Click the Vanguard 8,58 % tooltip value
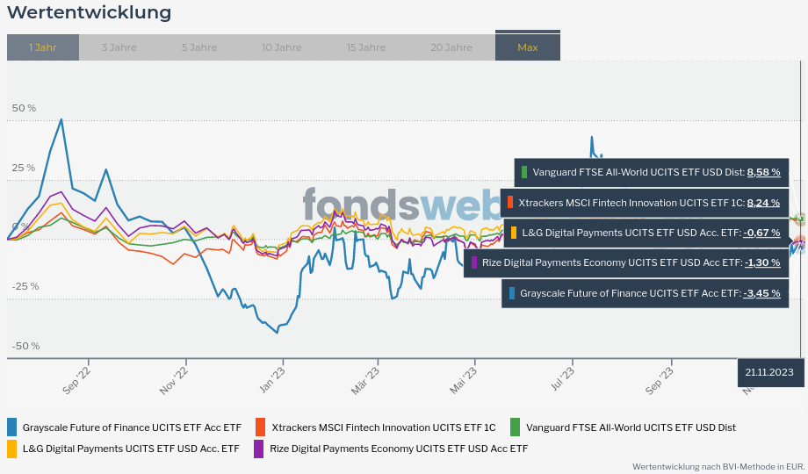The width and height of the screenshot is (808, 474). tap(763, 172)
